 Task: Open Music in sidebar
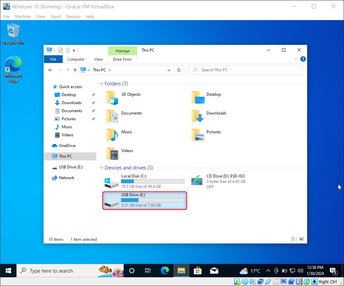(67, 127)
